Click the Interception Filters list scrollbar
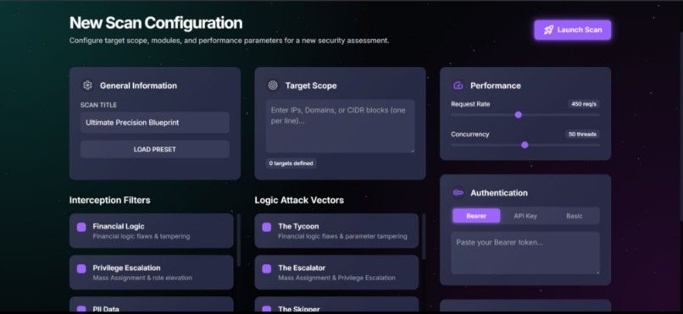This screenshot has height=314, width=683. pyautogui.click(x=238, y=240)
